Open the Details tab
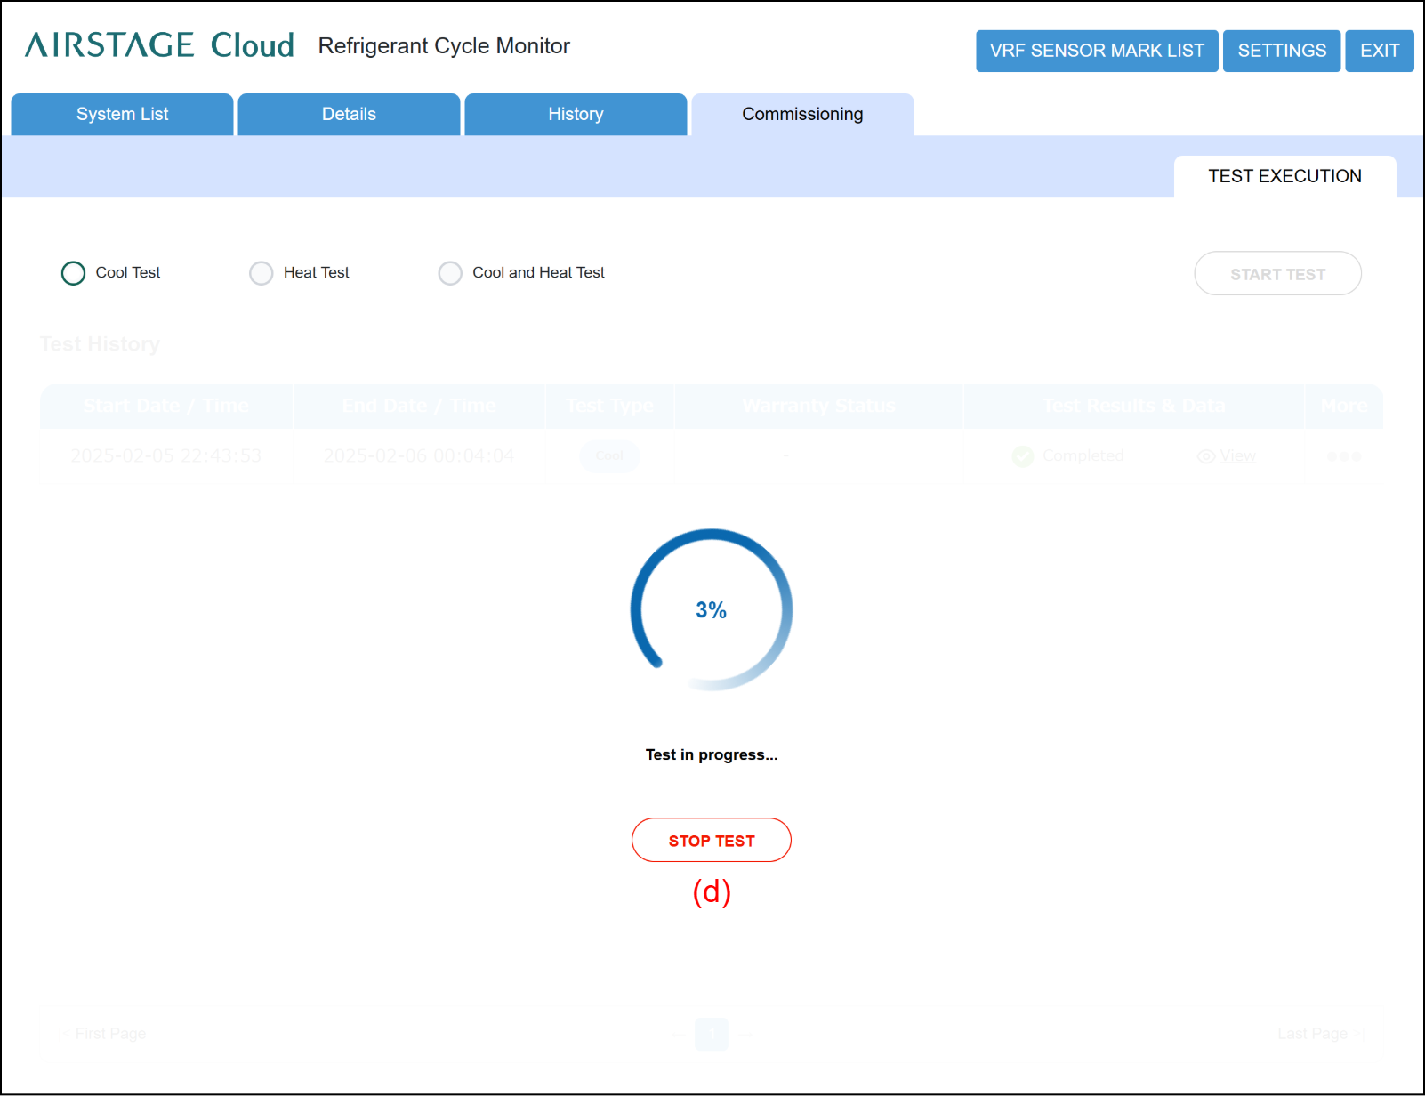Image resolution: width=1425 pixels, height=1096 pixels. 349,114
